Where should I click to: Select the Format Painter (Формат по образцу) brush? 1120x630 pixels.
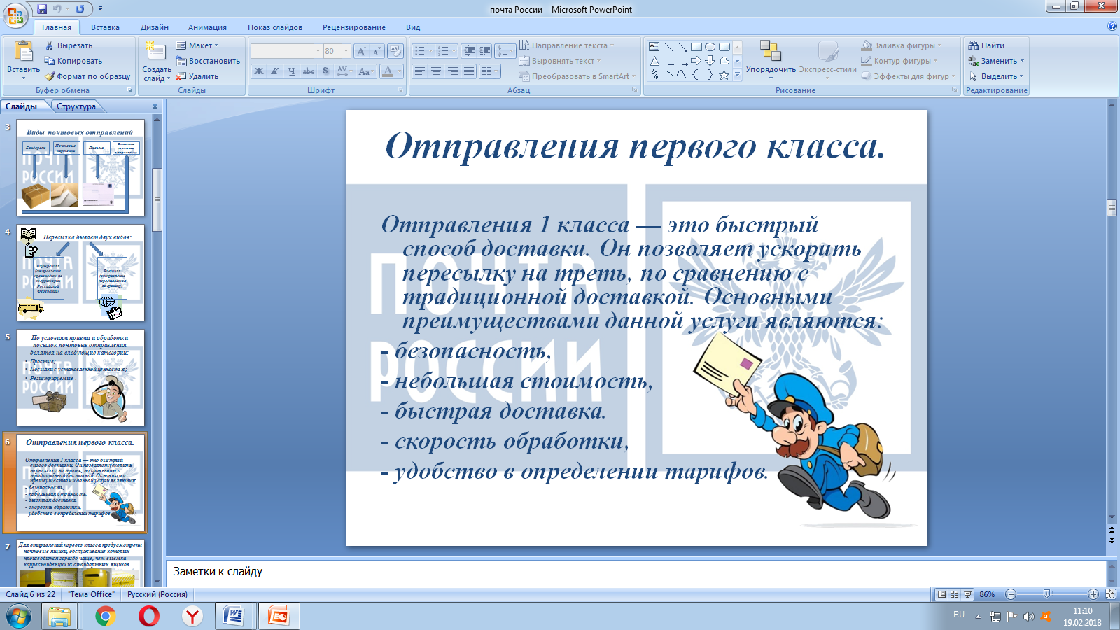click(50, 76)
